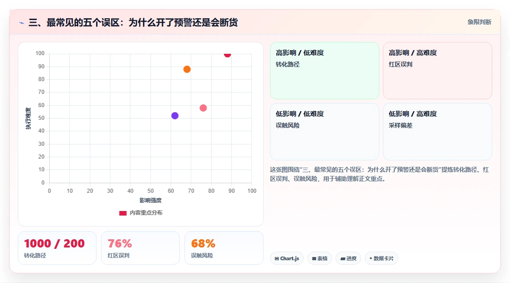Image resolution: width=510 pixels, height=283 pixels.
Task: Click the 转化路径 label under 1000 / 200
Action: click(35, 256)
